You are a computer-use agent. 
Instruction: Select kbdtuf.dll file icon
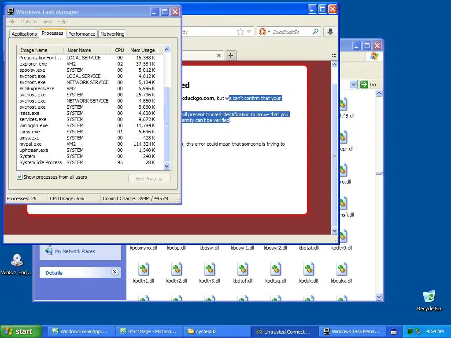243,269
